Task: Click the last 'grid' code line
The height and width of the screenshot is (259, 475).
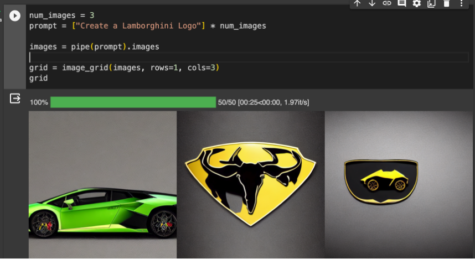Action: [x=38, y=78]
